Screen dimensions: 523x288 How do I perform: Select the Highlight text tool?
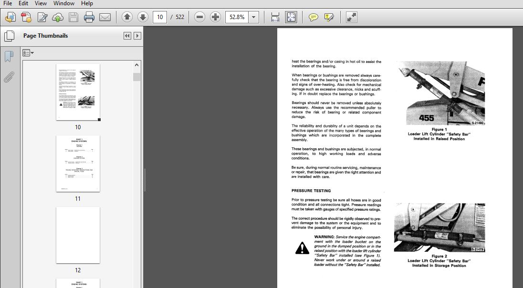(329, 17)
